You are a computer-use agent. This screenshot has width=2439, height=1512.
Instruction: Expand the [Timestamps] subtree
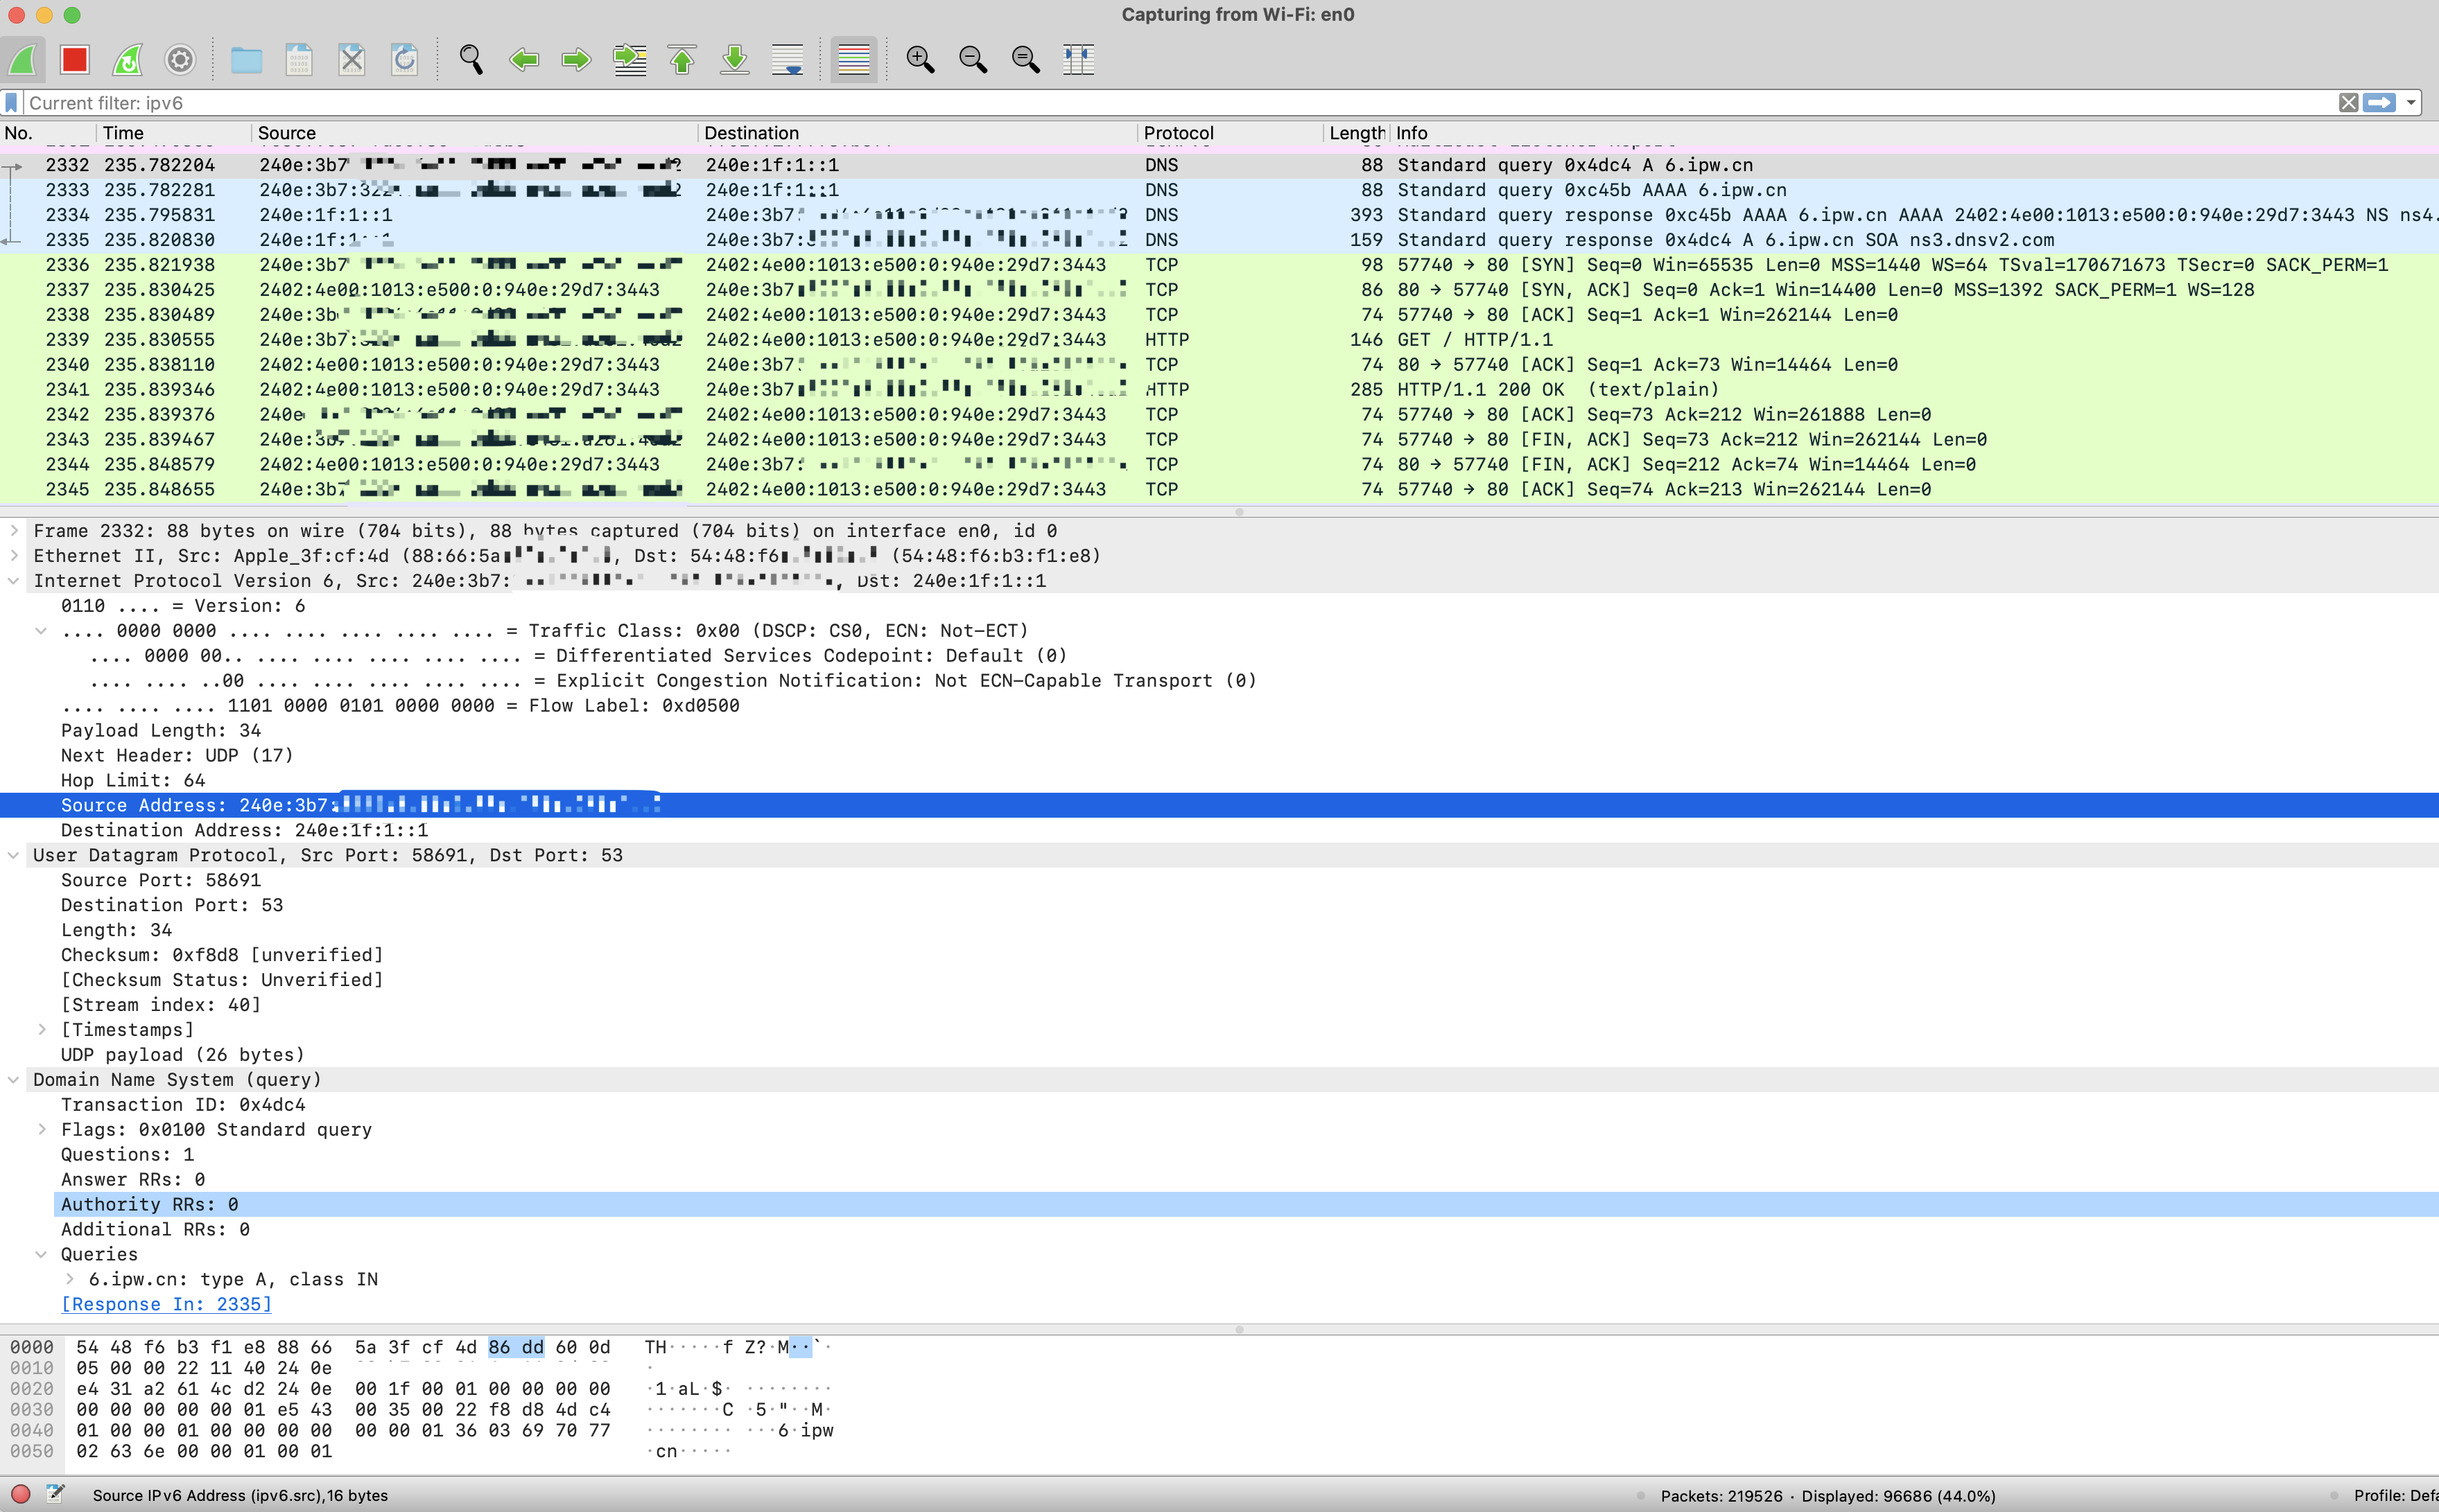pos(41,1030)
